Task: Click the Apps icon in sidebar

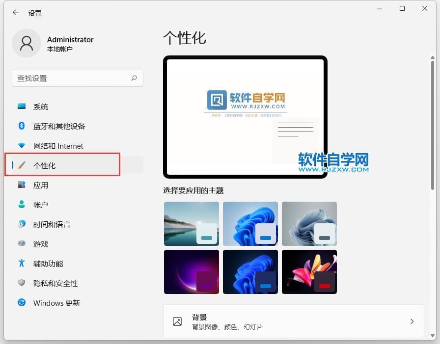Action: (x=22, y=185)
